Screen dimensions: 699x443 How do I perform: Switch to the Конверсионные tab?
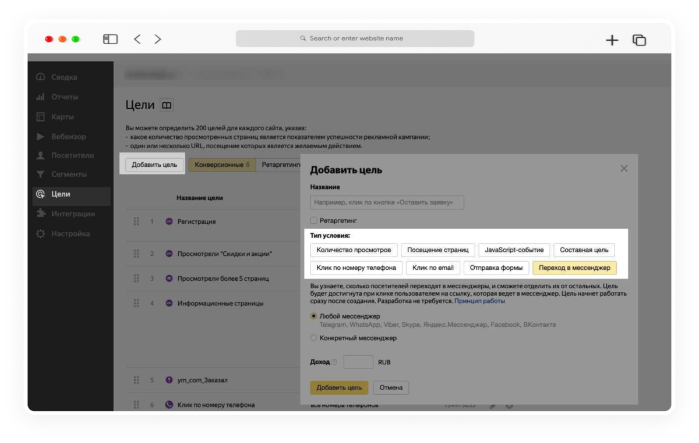pos(222,165)
